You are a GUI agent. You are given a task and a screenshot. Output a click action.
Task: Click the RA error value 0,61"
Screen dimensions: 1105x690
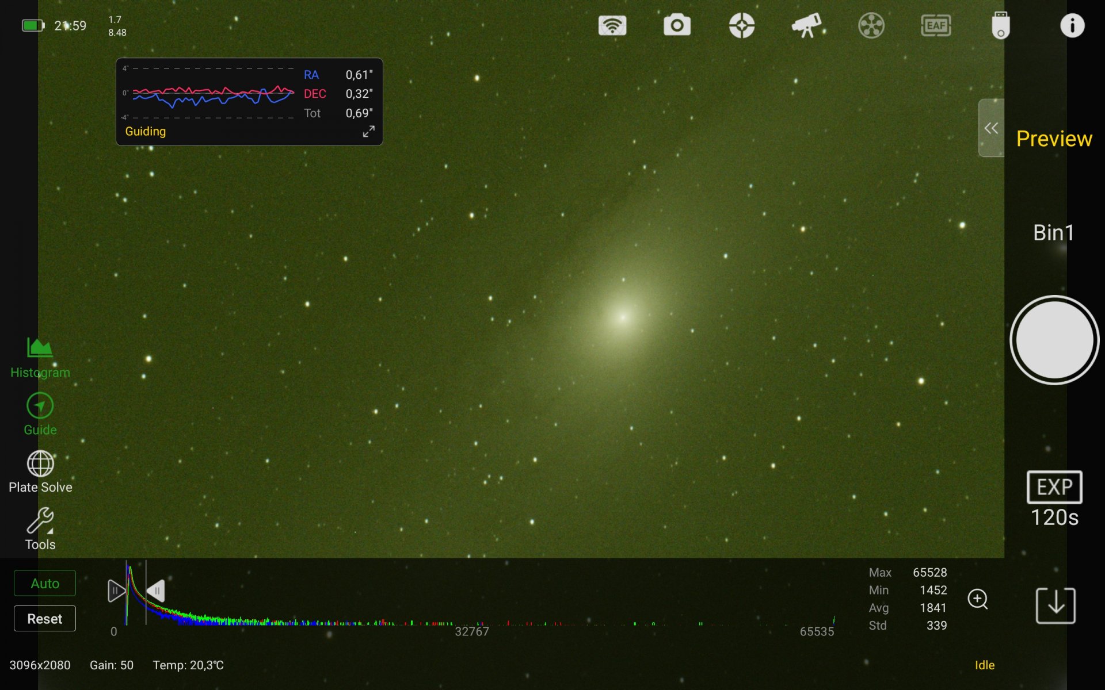(x=359, y=75)
